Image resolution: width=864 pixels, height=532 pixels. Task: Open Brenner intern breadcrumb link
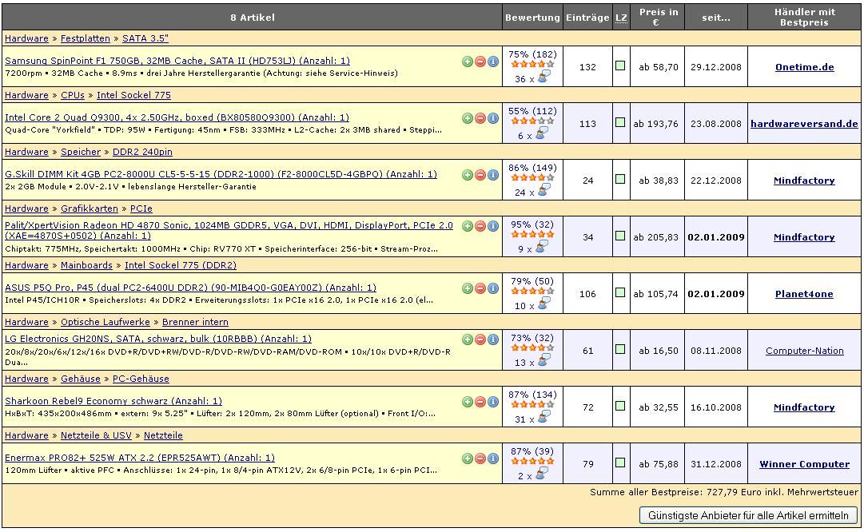(x=195, y=322)
